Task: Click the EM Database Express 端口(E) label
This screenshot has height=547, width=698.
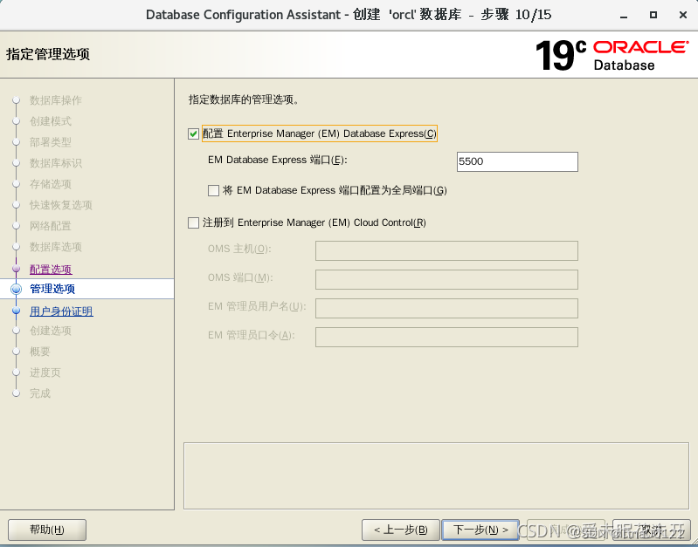Action: 277,161
